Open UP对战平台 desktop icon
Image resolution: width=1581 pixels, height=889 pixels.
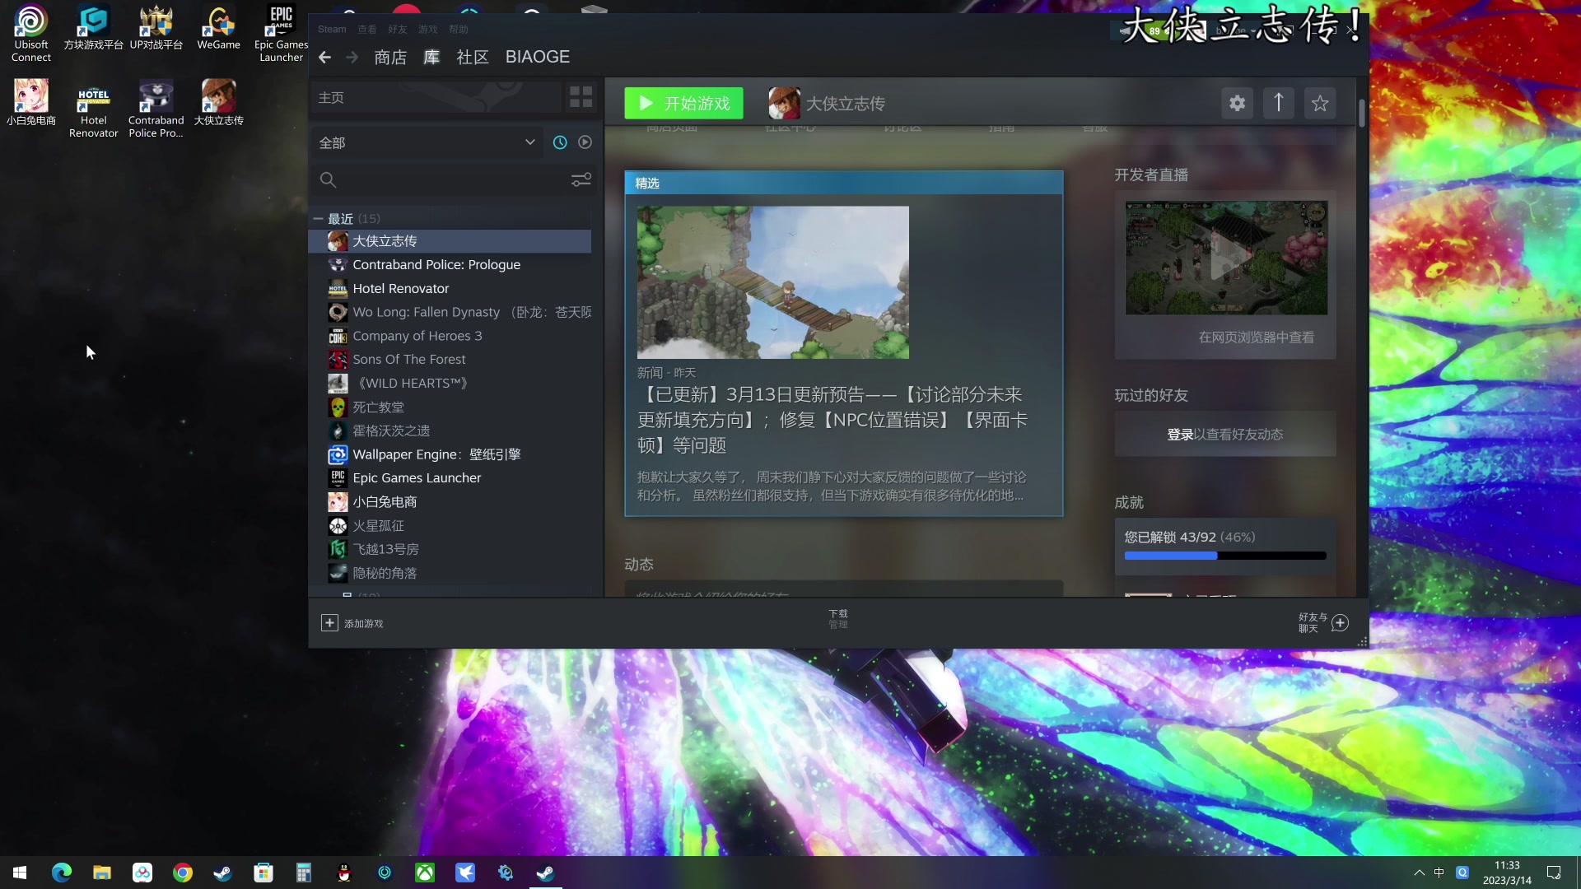pos(156,27)
